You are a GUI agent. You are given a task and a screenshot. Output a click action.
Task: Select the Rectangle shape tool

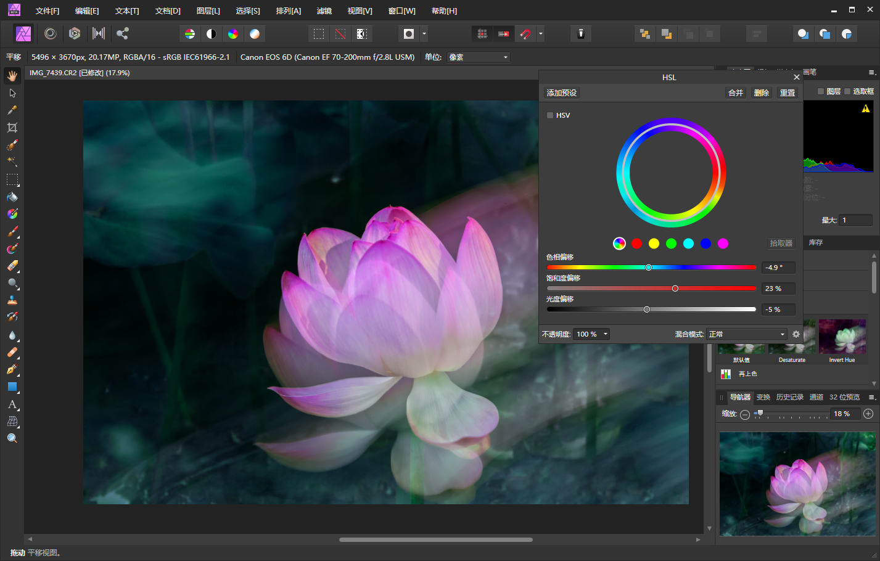(12, 387)
